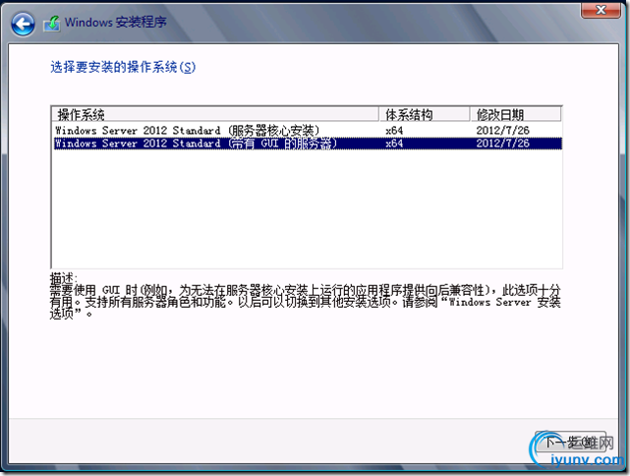Click the 2012/7/26 date in the Server Core row
The image size is (630, 476).
coord(502,130)
